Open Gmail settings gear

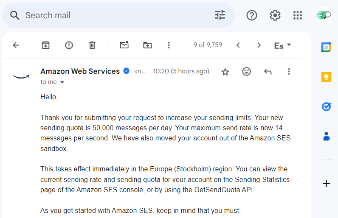(x=275, y=15)
